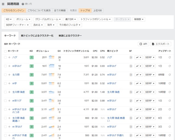Open trend chart button for 生え際
Image resolution: width=175 pixels, height=140 pixels.
click(139, 75)
